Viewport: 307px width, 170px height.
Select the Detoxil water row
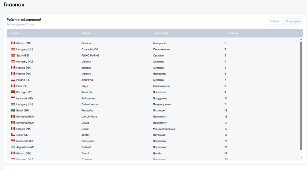point(155,104)
